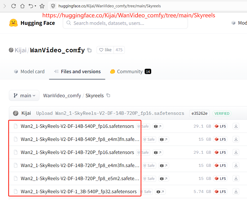The height and width of the screenshot is (200, 247).
Task: Open the 14B-720P_fp8_e5m2 safetensors file
Action: pyautogui.click(x=80, y=179)
